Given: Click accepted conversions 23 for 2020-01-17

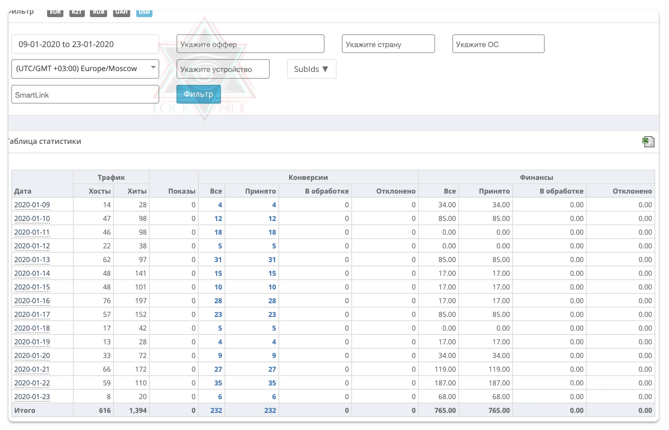Looking at the screenshot, I should coord(272,314).
